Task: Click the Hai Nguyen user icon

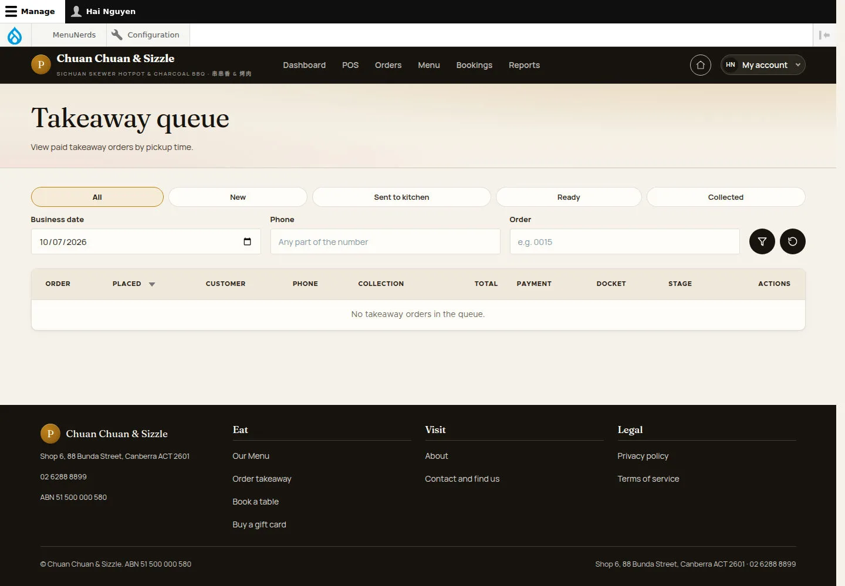Action: point(76,11)
